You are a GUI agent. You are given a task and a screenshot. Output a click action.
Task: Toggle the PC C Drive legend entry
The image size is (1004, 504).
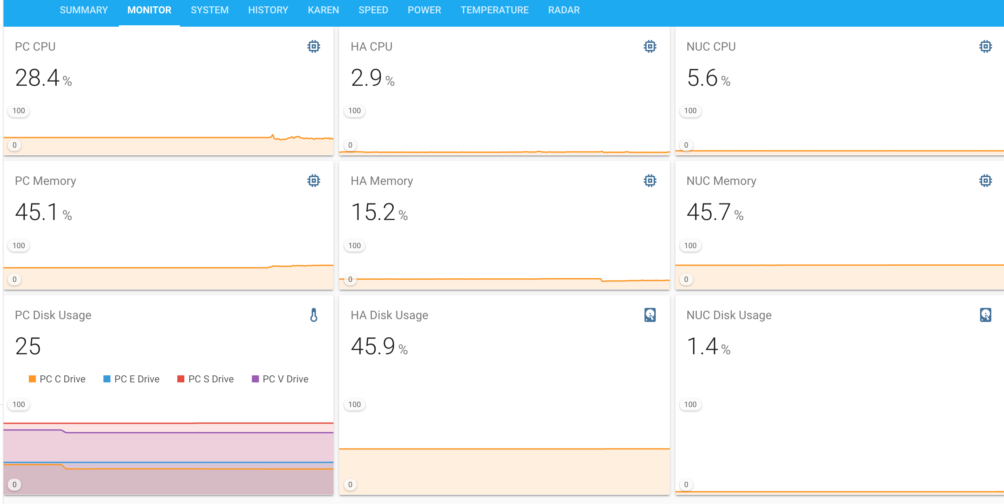coord(57,379)
